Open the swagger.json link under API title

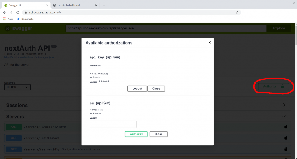click(x=29, y=57)
